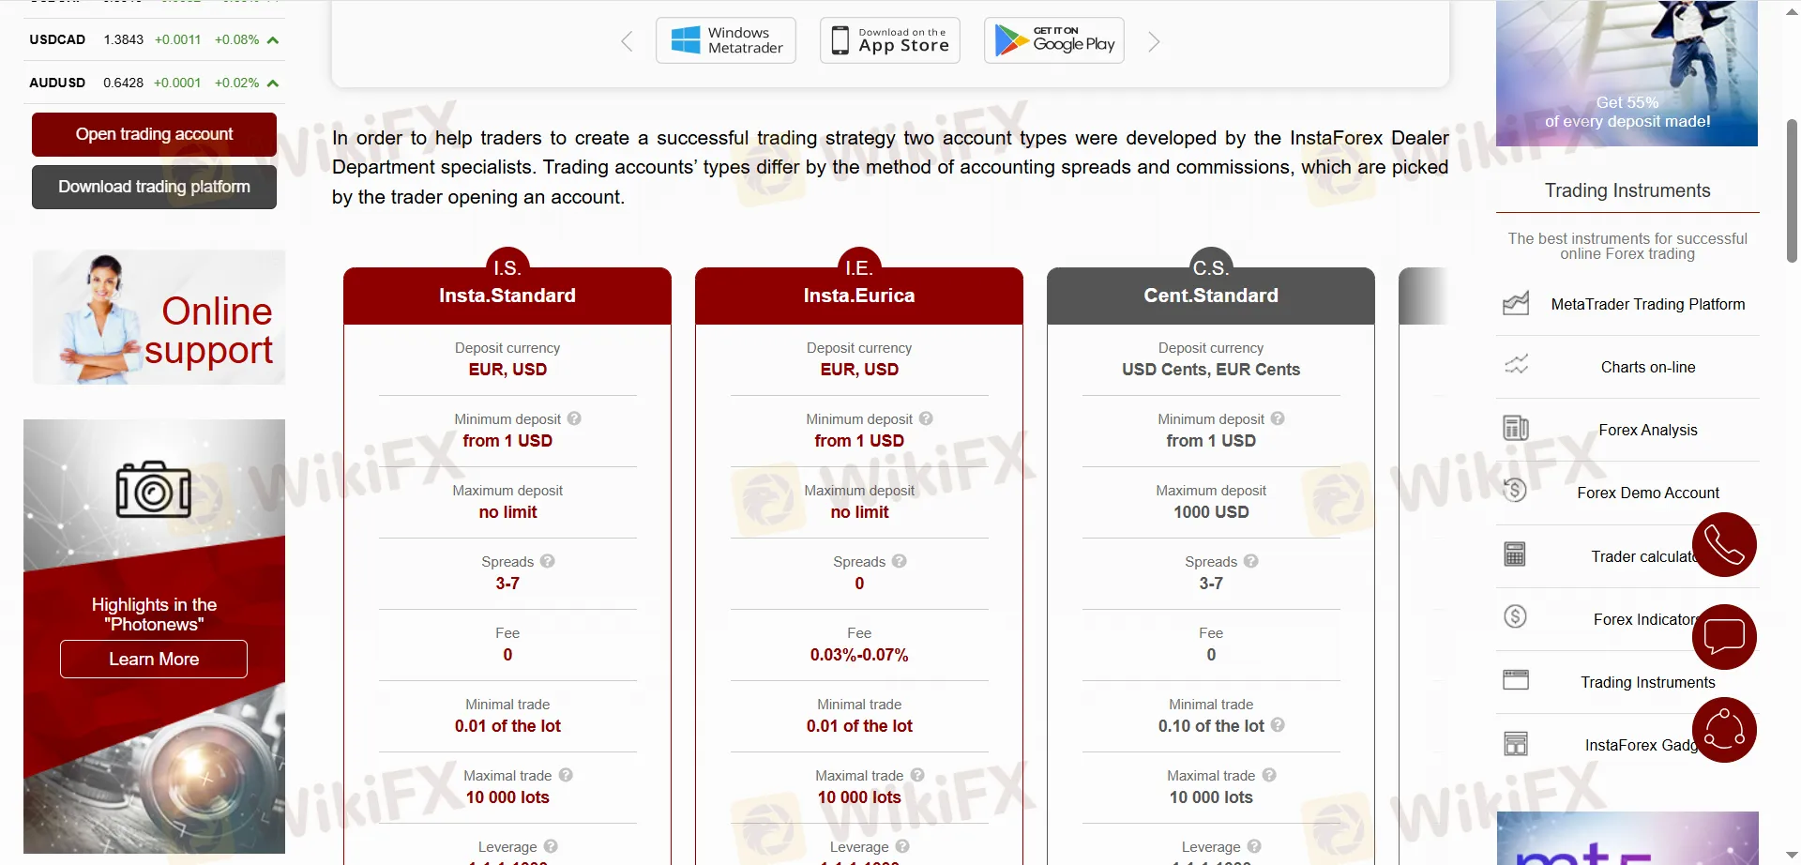The width and height of the screenshot is (1801, 865).
Task: Open the Windows Metatrader download button
Action: [726, 40]
